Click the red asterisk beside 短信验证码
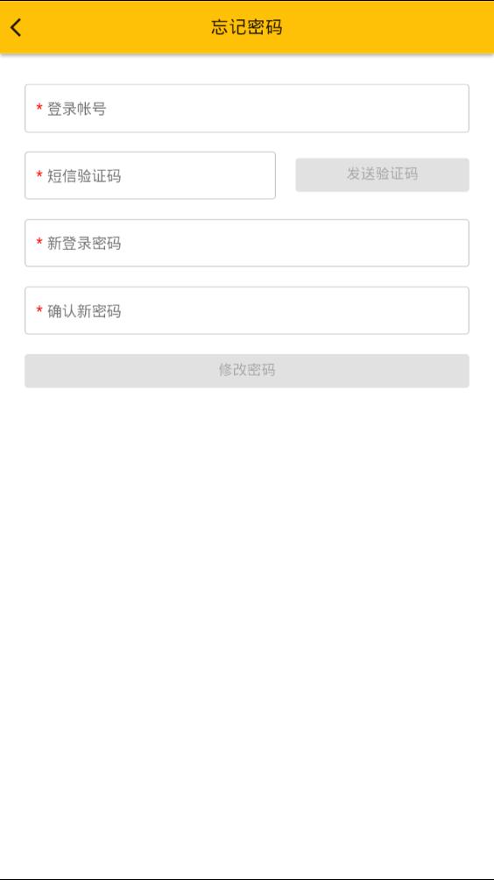This screenshot has width=494, height=880. tap(39, 175)
